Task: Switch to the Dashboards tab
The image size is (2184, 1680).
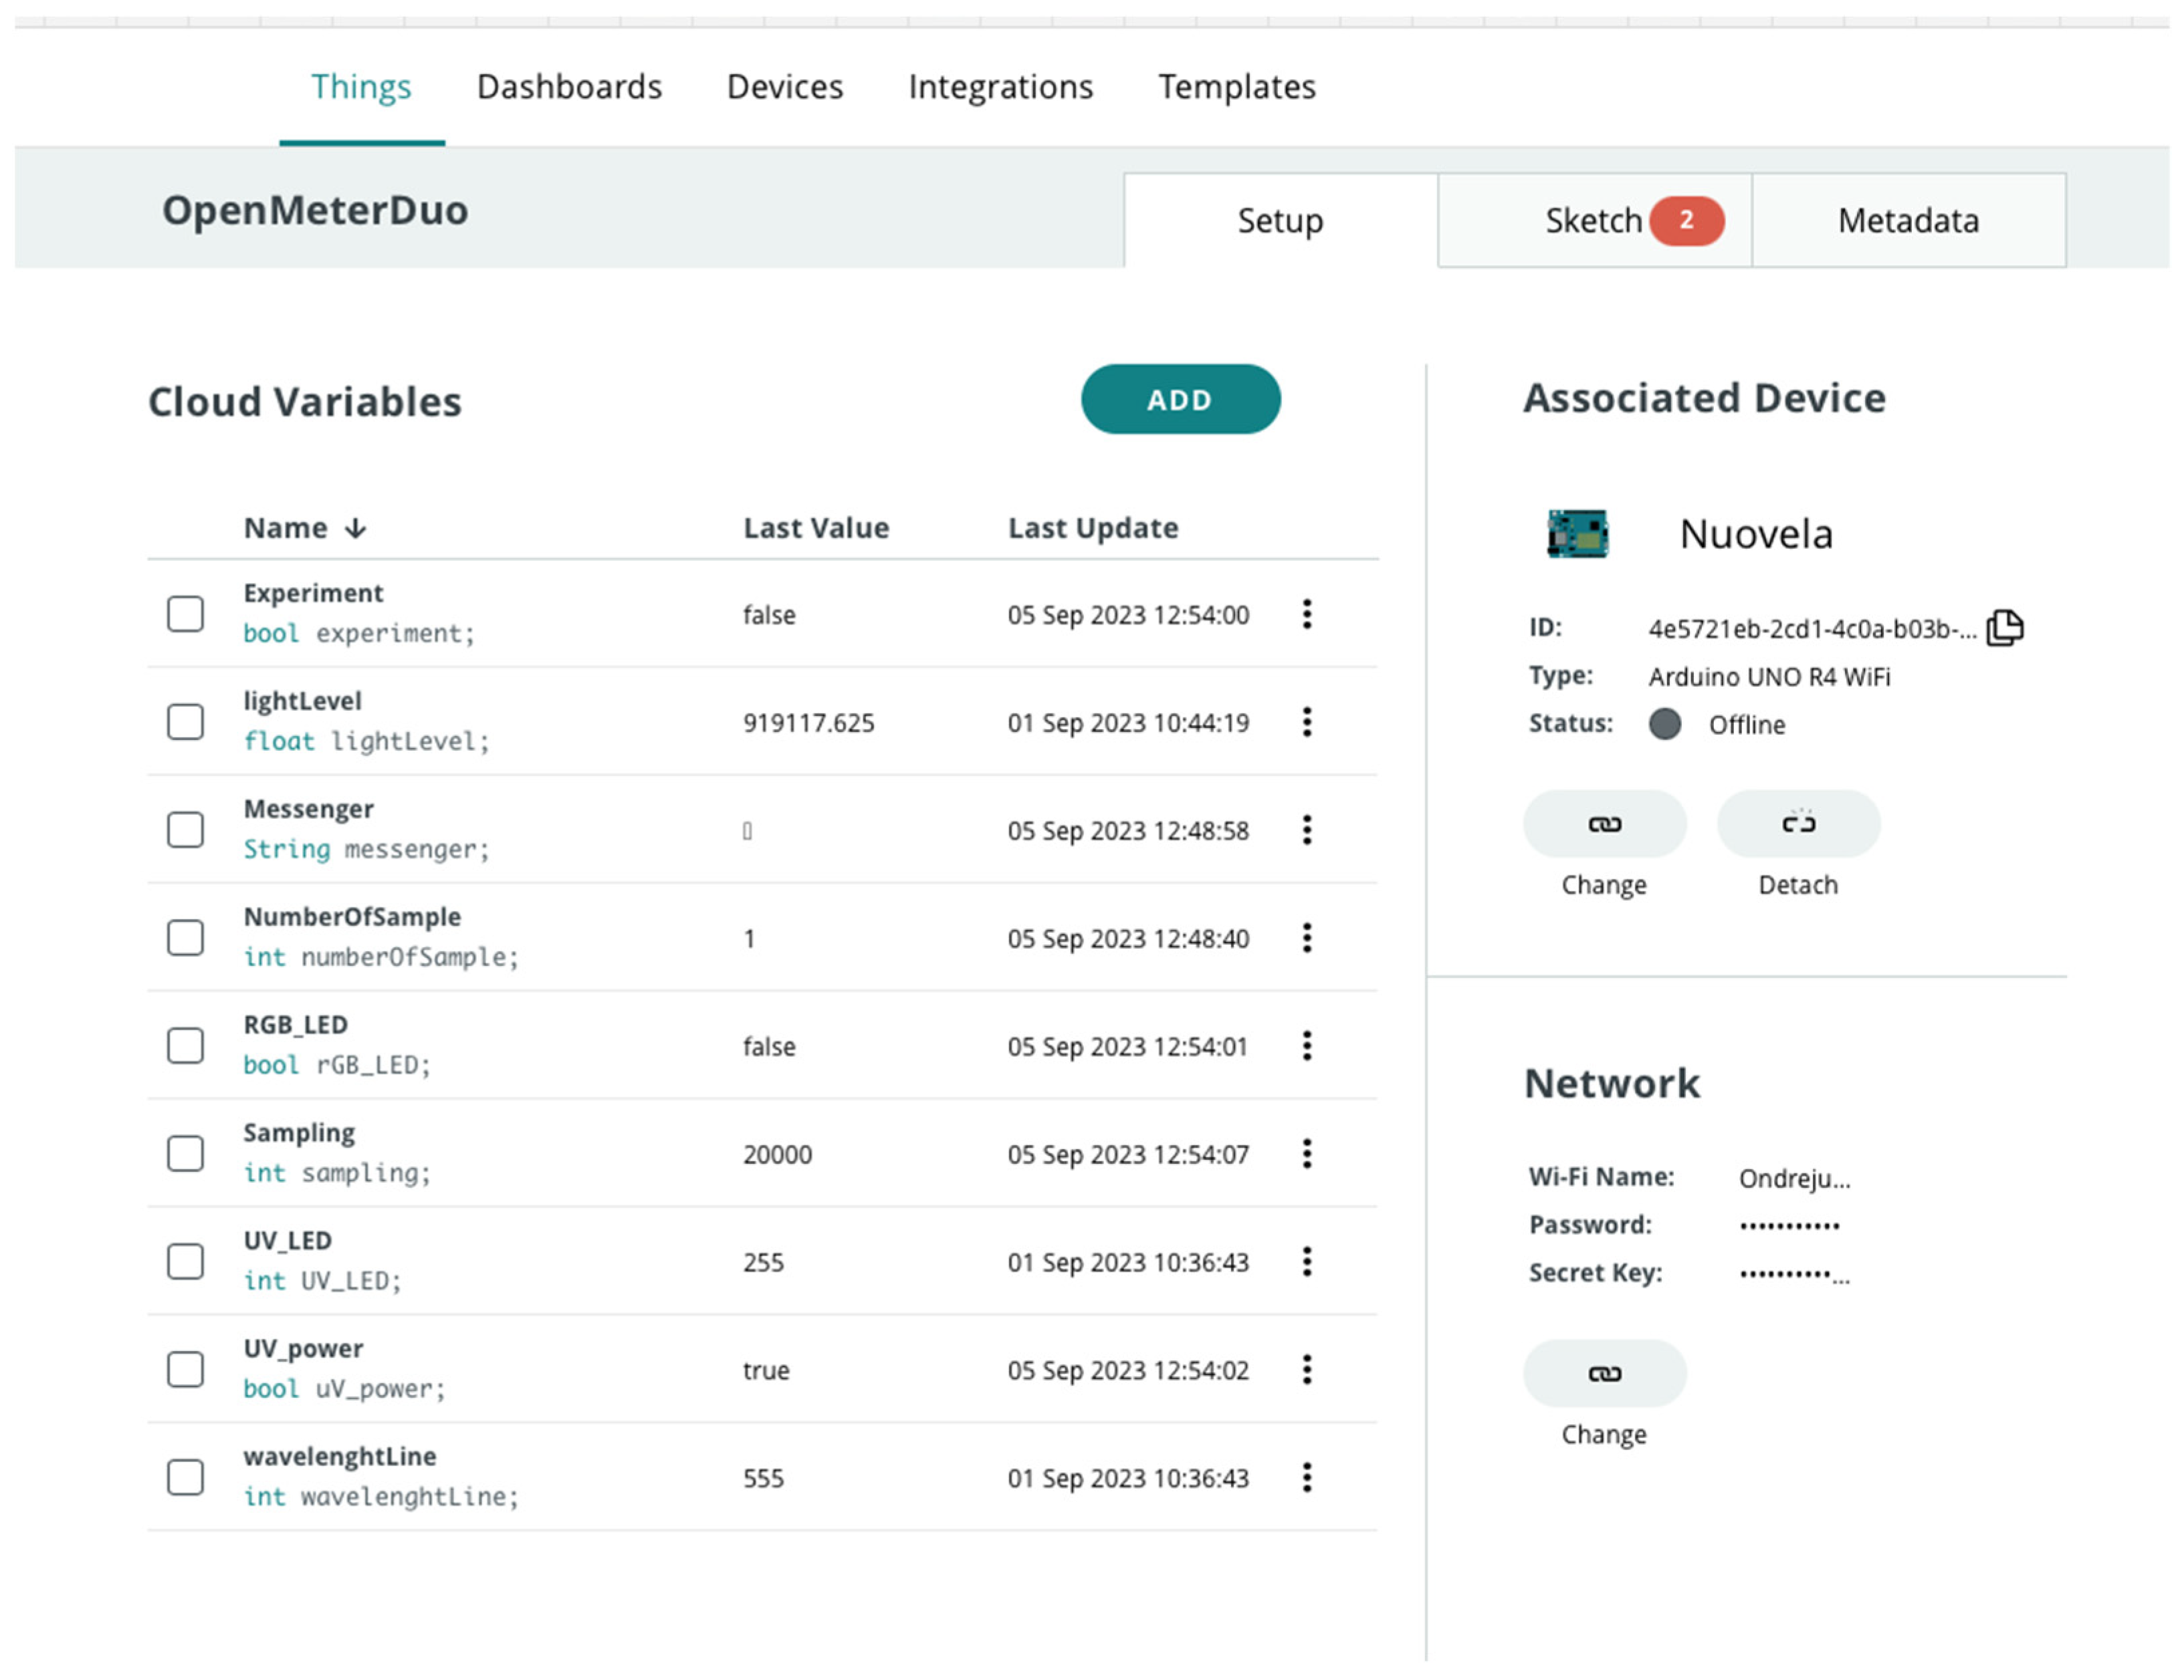Action: [569, 87]
